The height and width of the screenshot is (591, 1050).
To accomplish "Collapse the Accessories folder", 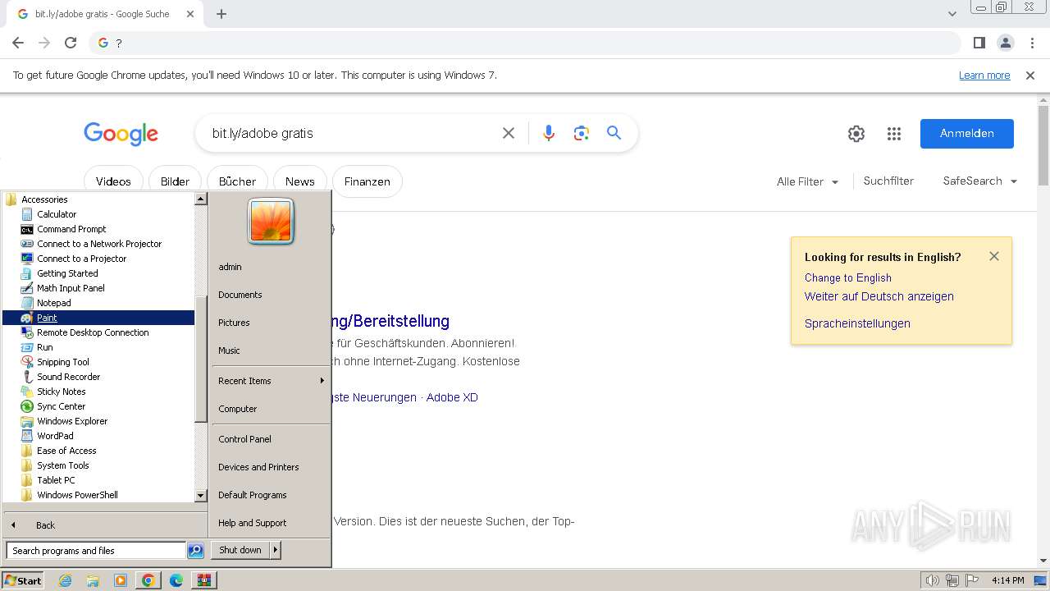I will [x=44, y=199].
